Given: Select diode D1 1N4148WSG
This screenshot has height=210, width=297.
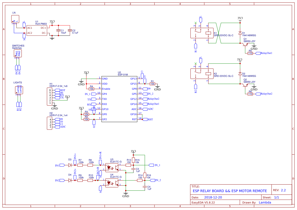Looking at the screenshot, I should coord(240,33).
